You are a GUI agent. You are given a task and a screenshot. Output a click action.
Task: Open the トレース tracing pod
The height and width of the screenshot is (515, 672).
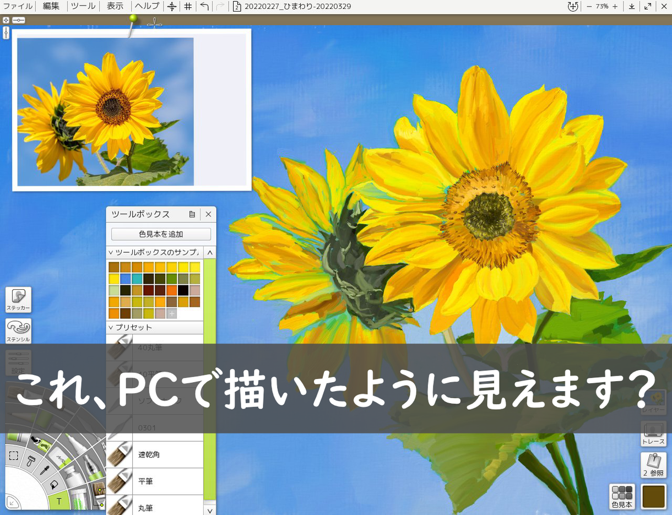[x=654, y=434]
